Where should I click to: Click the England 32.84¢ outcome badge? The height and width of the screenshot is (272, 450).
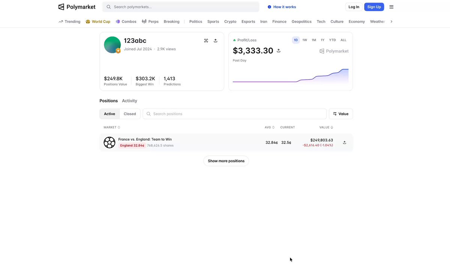click(132, 146)
